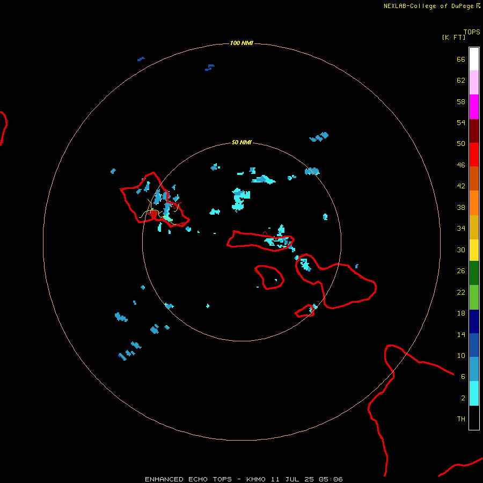Click the 42 legend value

pos(461,186)
